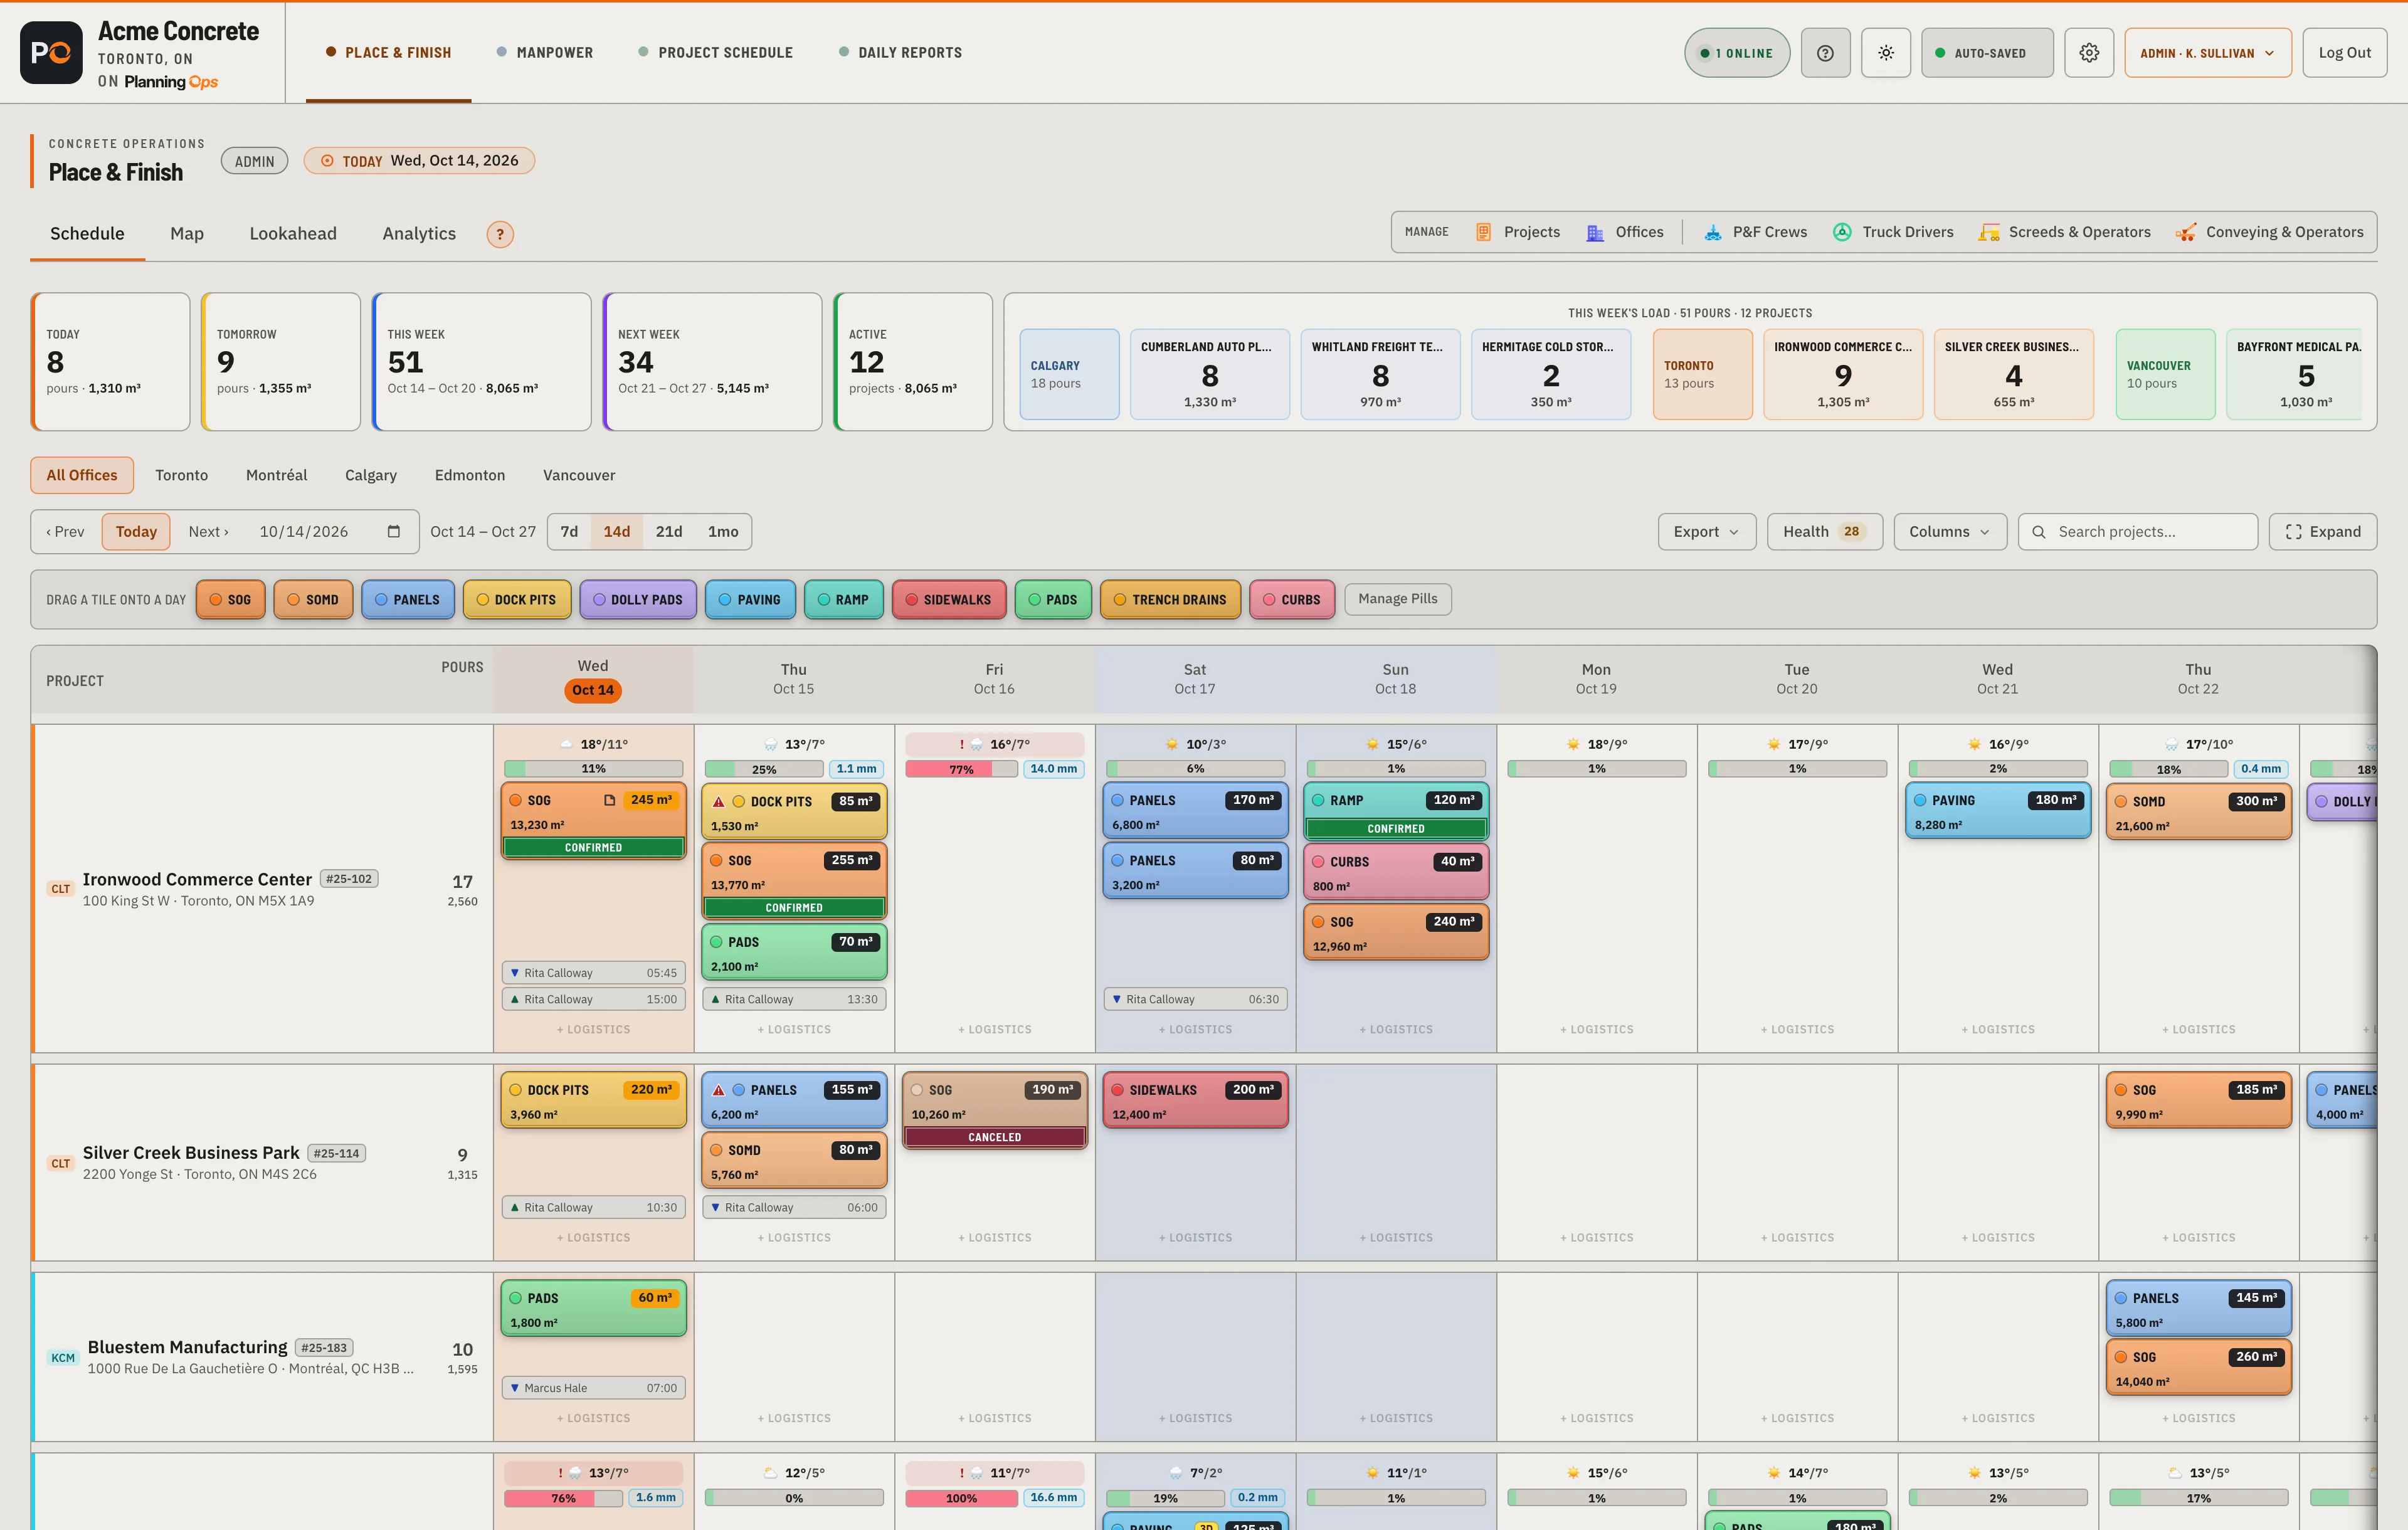
Task: Open the Export dropdown
Action: click(x=1706, y=532)
